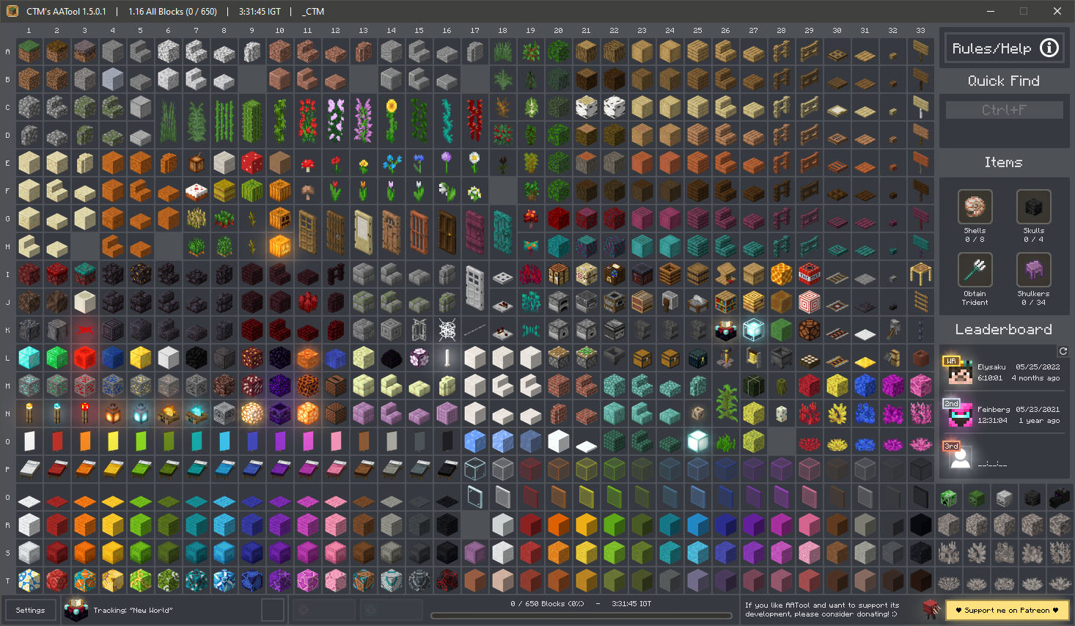Select the iron door icon
The image size is (1075, 626).
click(474, 288)
